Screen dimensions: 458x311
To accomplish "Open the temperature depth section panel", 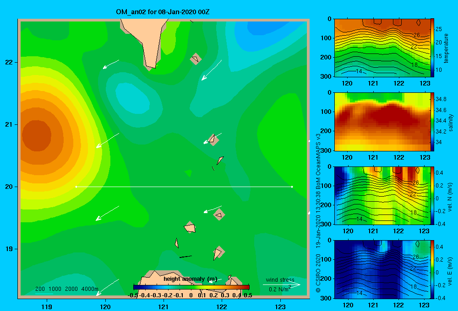I will coord(382,48).
